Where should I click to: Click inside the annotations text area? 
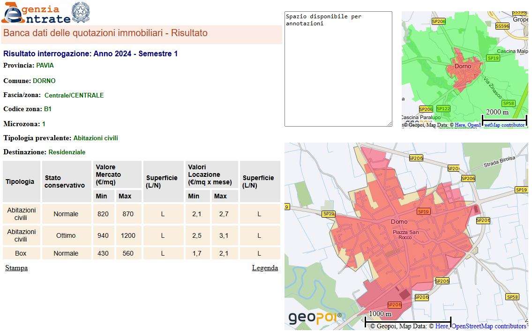click(x=338, y=70)
